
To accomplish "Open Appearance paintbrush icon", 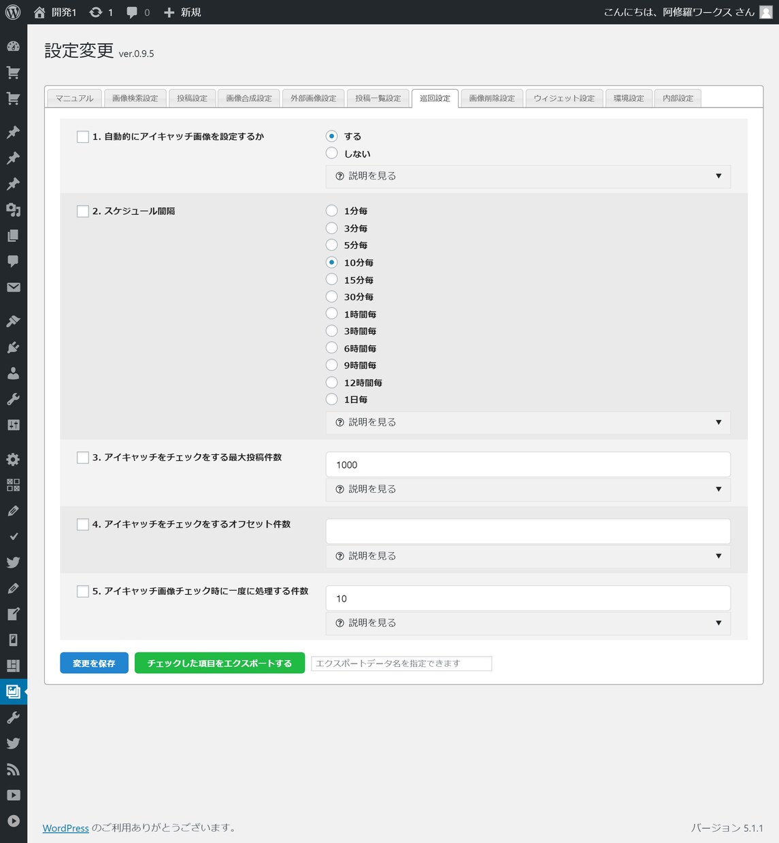I will 13,321.
